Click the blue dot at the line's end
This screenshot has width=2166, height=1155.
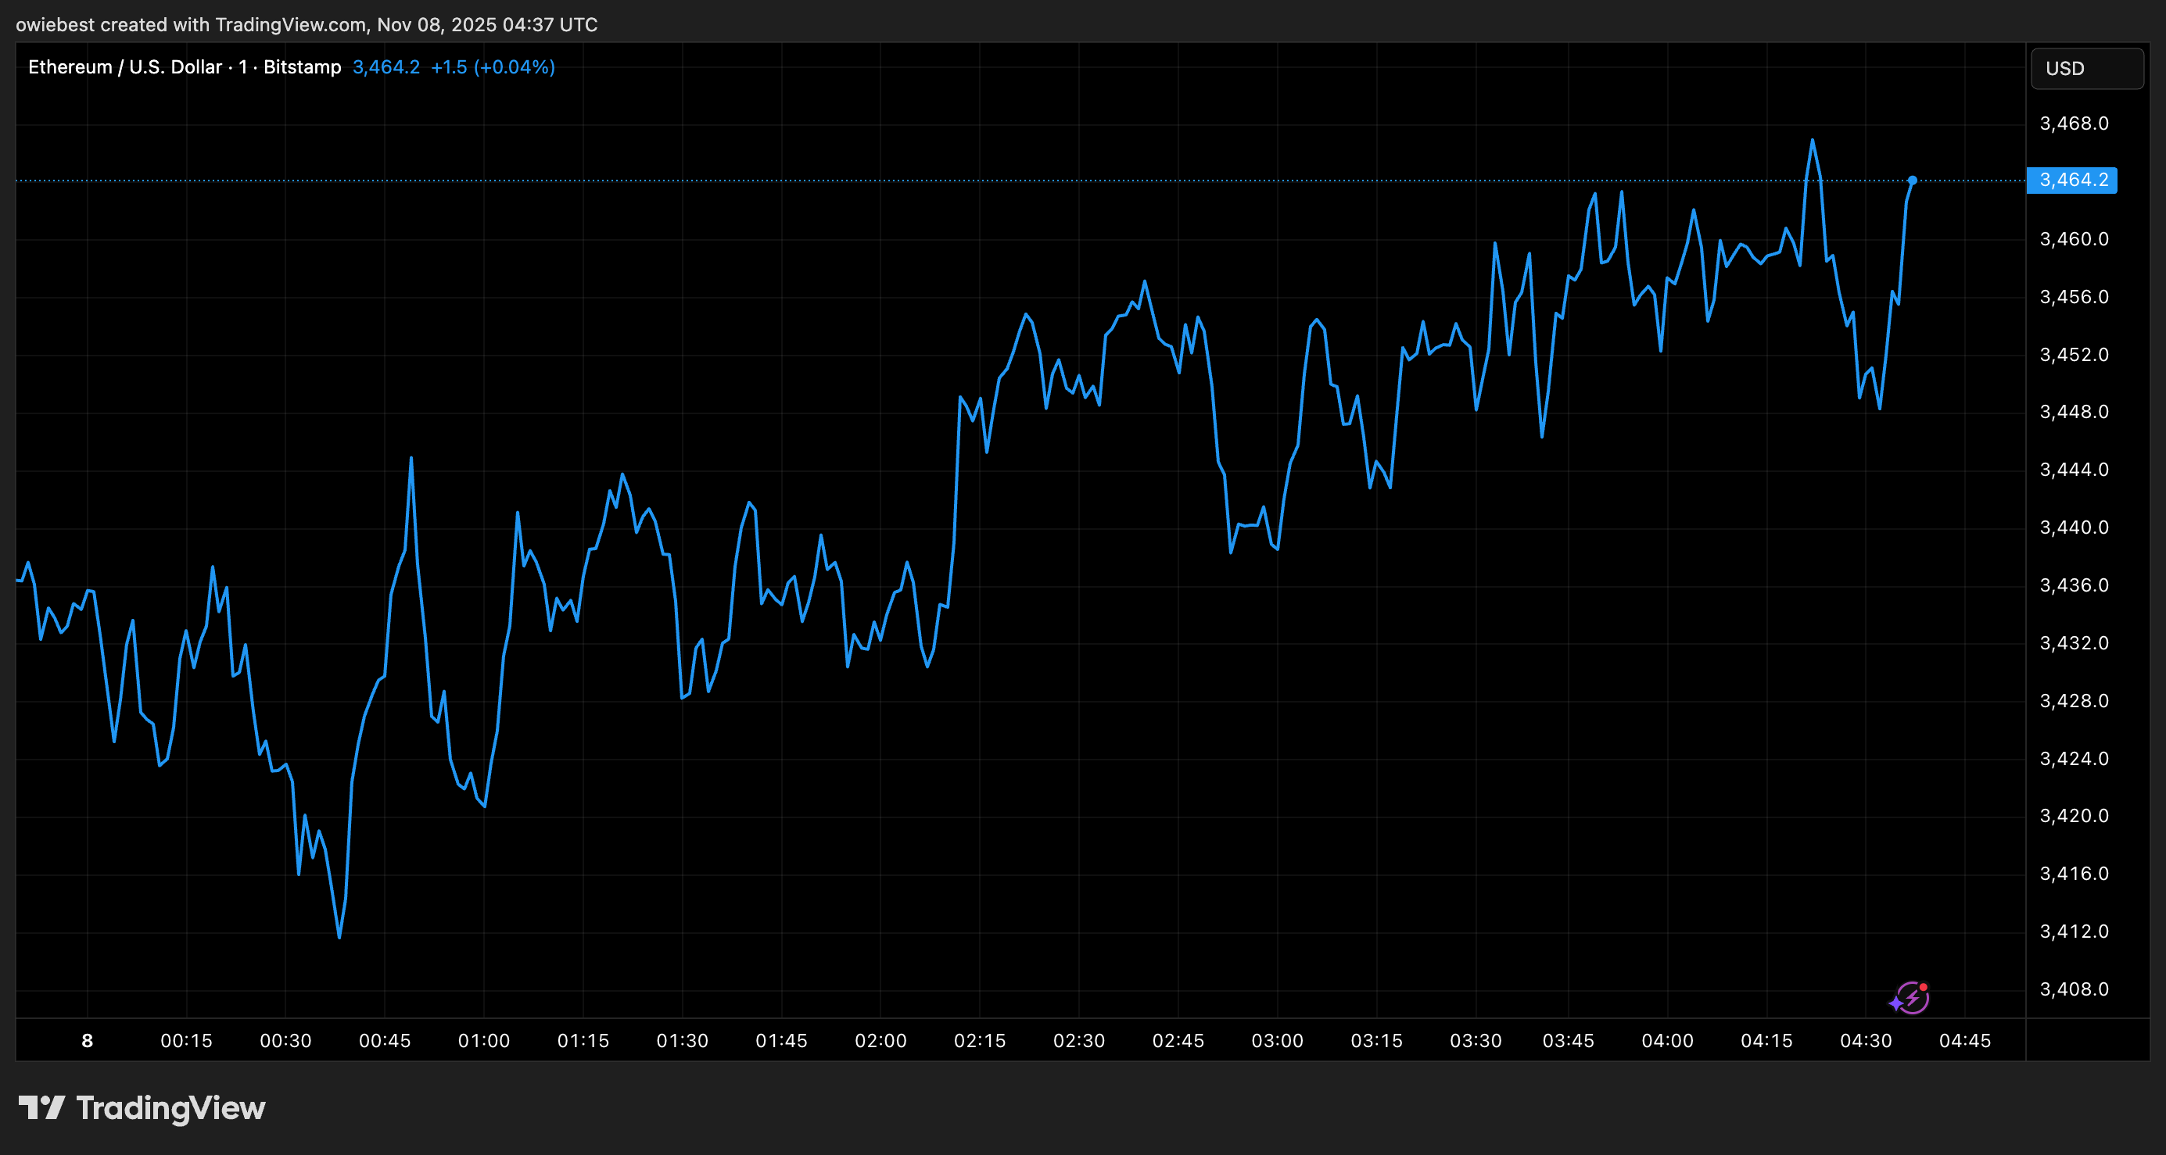click(1912, 181)
